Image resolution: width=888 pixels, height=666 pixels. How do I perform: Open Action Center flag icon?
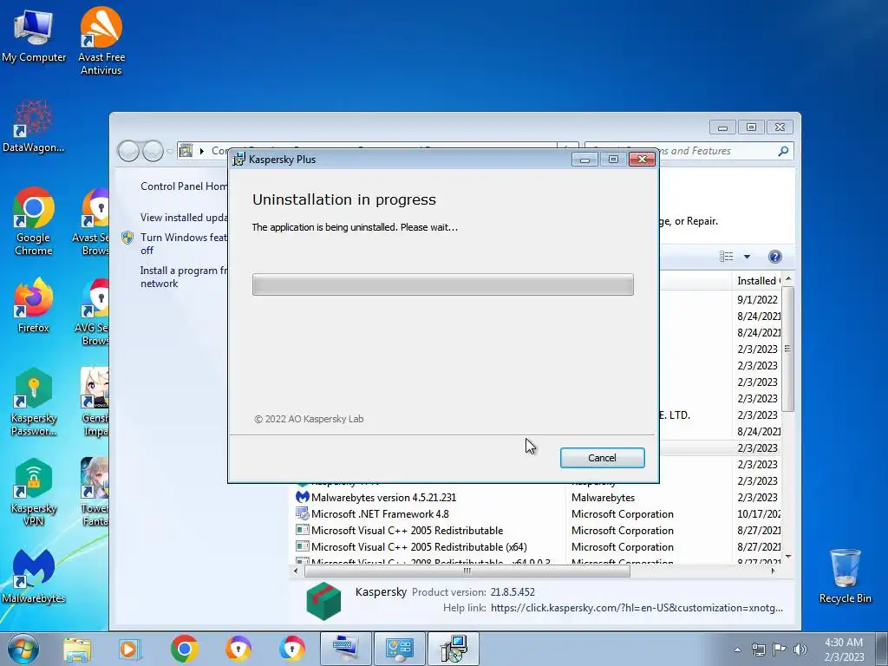[x=780, y=650]
